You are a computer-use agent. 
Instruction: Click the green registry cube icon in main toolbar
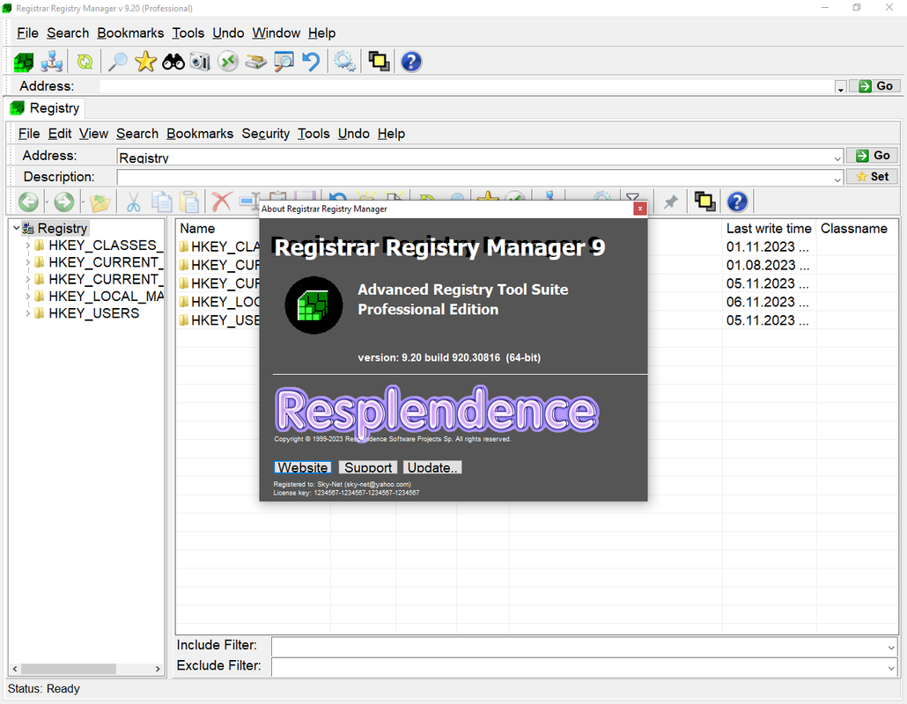point(24,62)
